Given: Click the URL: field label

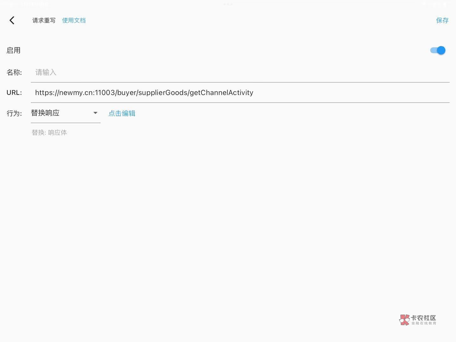Looking at the screenshot, I should pos(14,93).
